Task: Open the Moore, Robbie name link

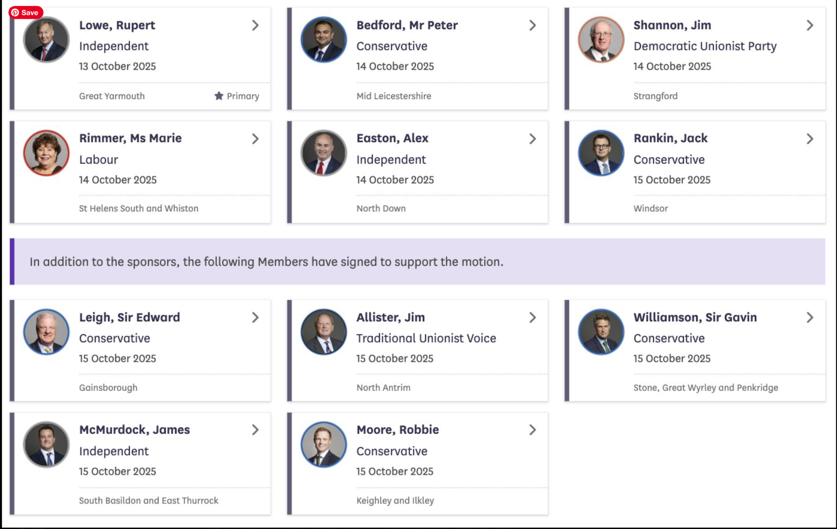Action: 398,430
